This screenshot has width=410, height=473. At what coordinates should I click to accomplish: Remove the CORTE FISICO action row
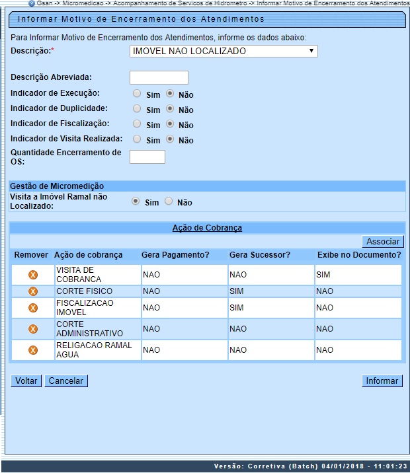point(32,291)
